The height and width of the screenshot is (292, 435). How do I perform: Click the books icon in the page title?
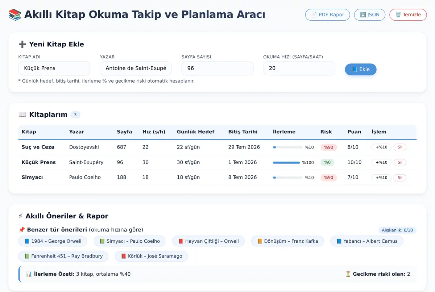(x=15, y=15)
